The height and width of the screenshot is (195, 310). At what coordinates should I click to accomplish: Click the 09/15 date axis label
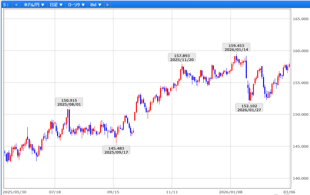pos(113,192)
